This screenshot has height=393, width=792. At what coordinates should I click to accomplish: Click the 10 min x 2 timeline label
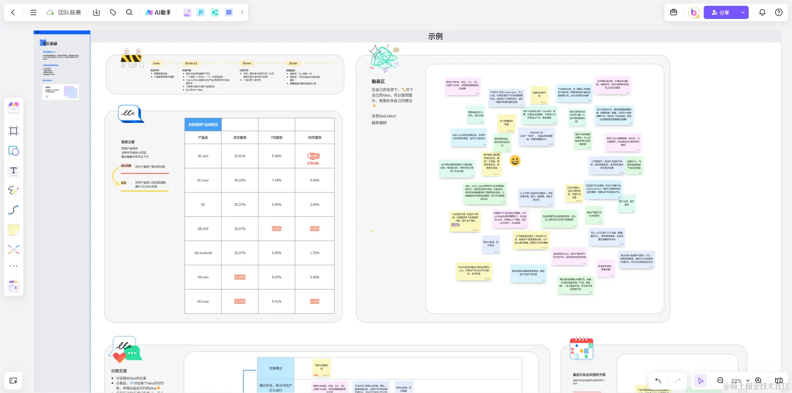click(x=191, y=63)
